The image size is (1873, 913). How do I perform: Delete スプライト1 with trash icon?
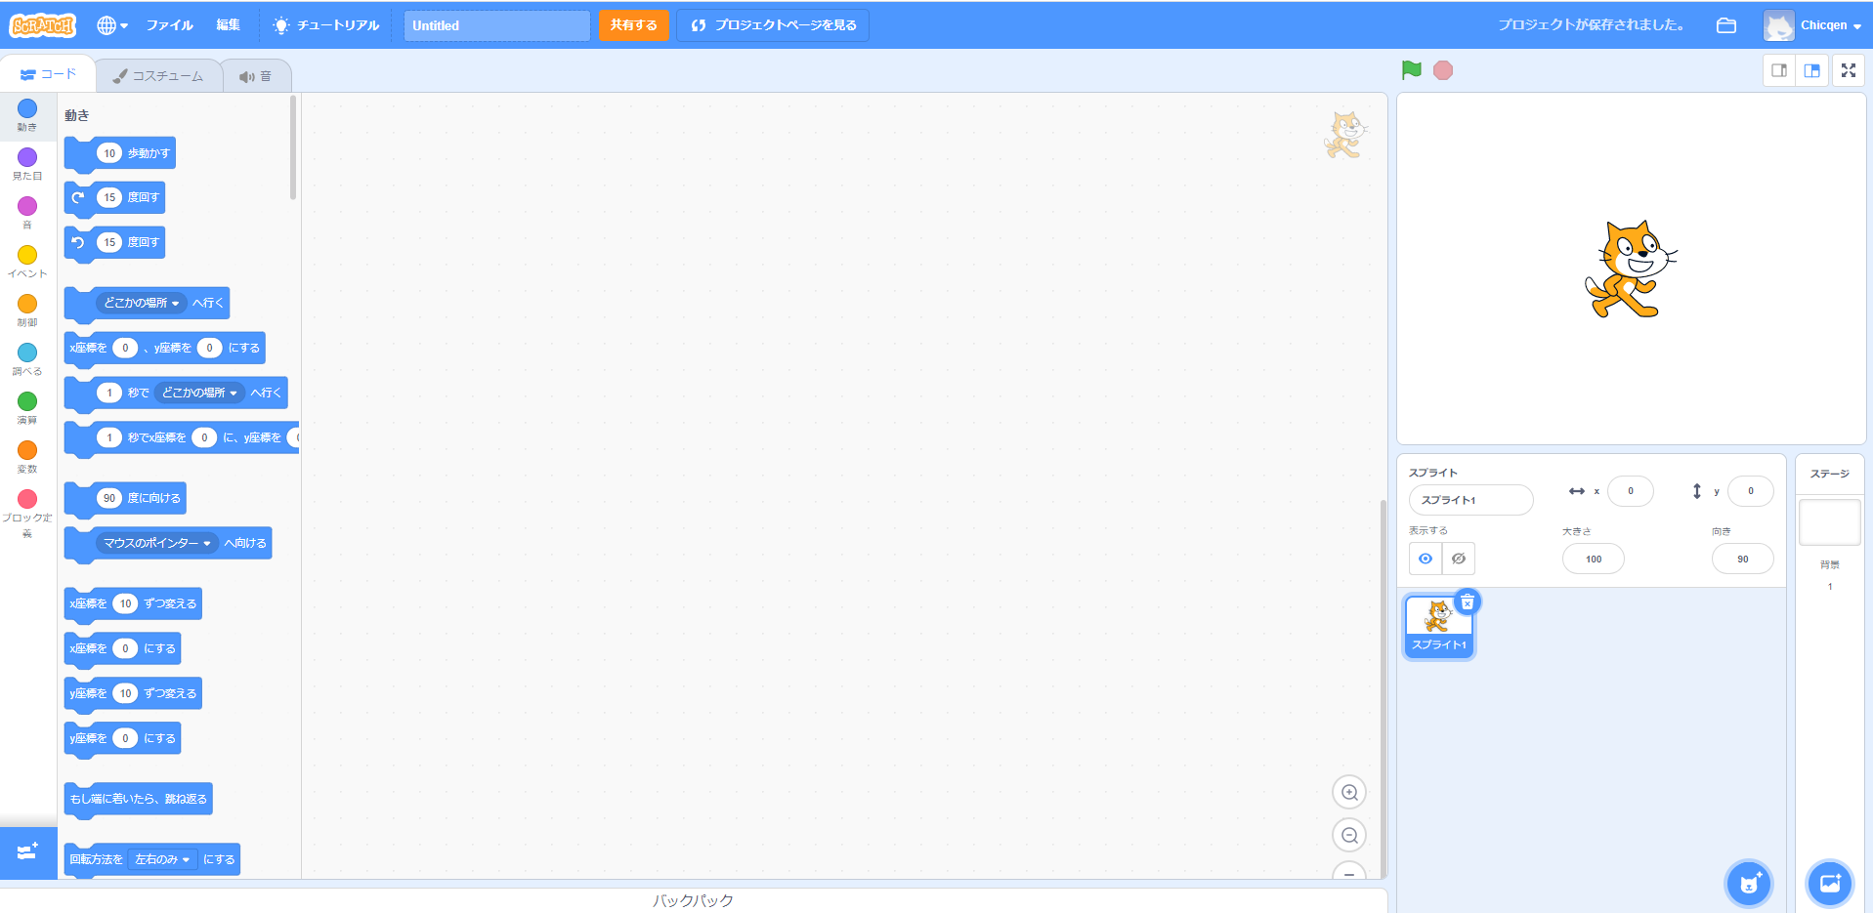1468,602
